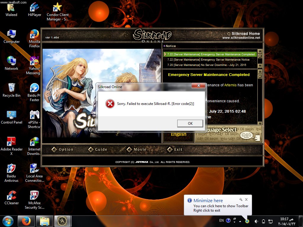The image size is (303, 227).
Task: Open Adobe Reader X shortcut
Action: click(12, 146)
